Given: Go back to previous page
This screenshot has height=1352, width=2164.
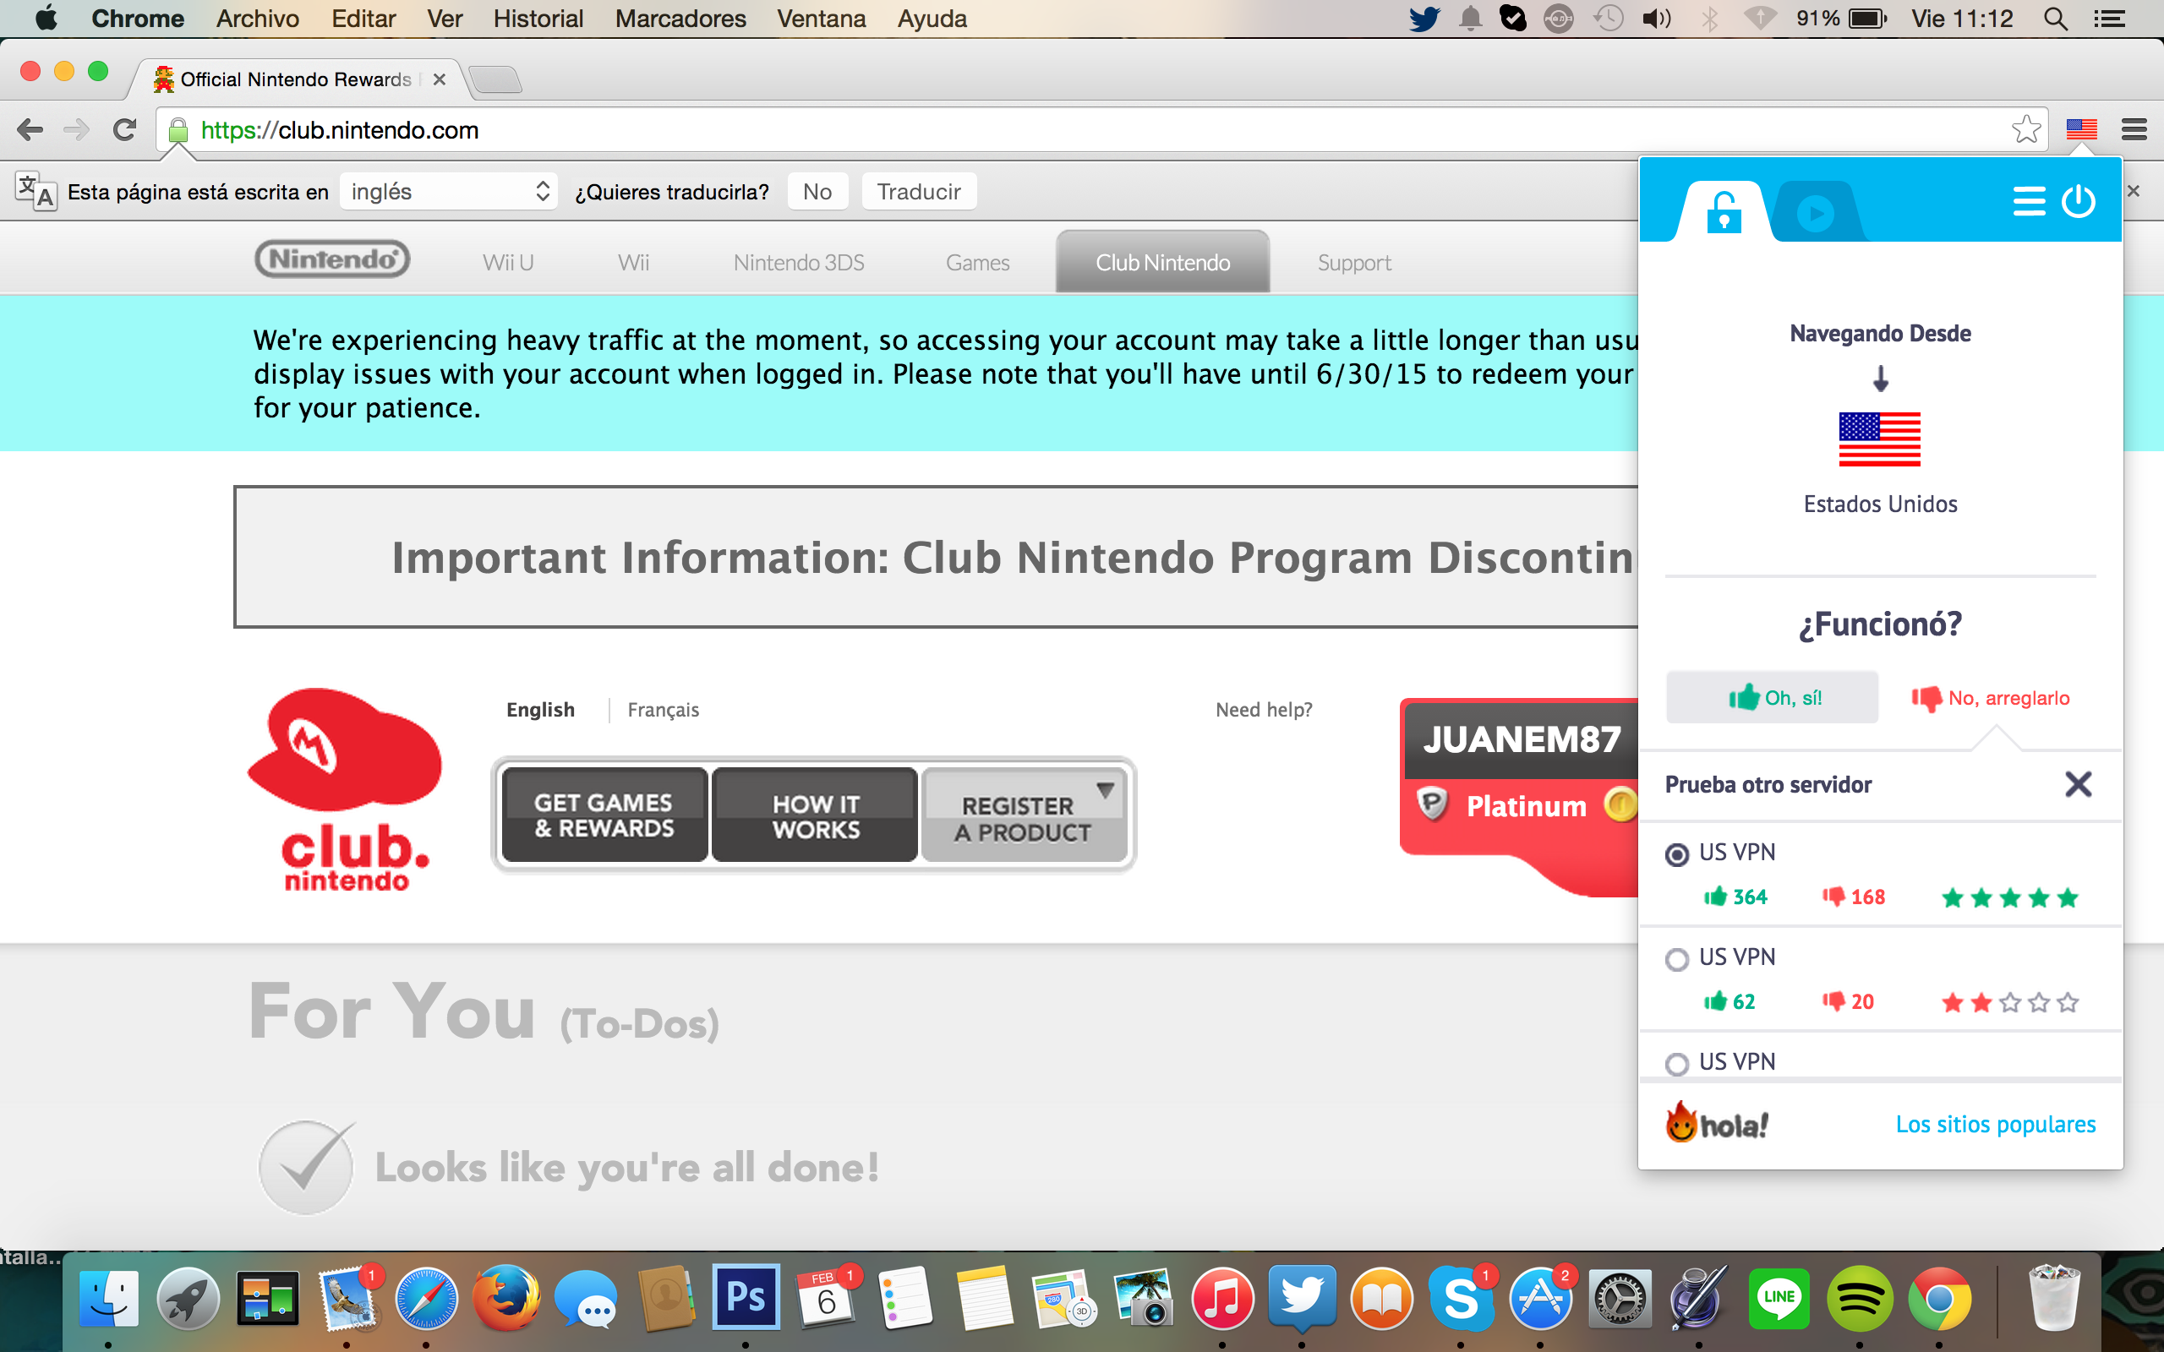Looking at the screenshot, I should tap(30, 130).
